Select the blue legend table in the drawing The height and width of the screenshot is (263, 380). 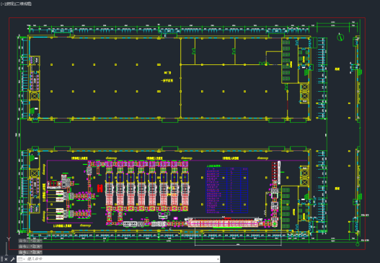click(x=227, y=191)
